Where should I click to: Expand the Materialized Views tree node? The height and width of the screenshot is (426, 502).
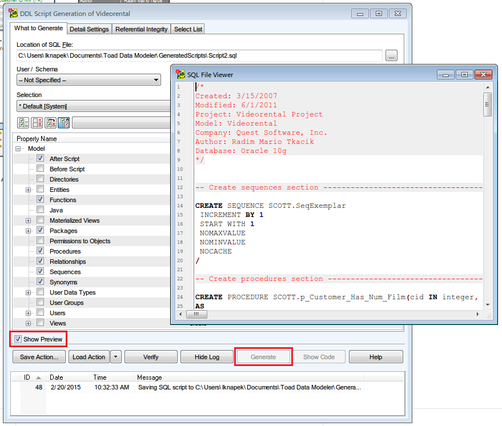click(x=28, y=220)
